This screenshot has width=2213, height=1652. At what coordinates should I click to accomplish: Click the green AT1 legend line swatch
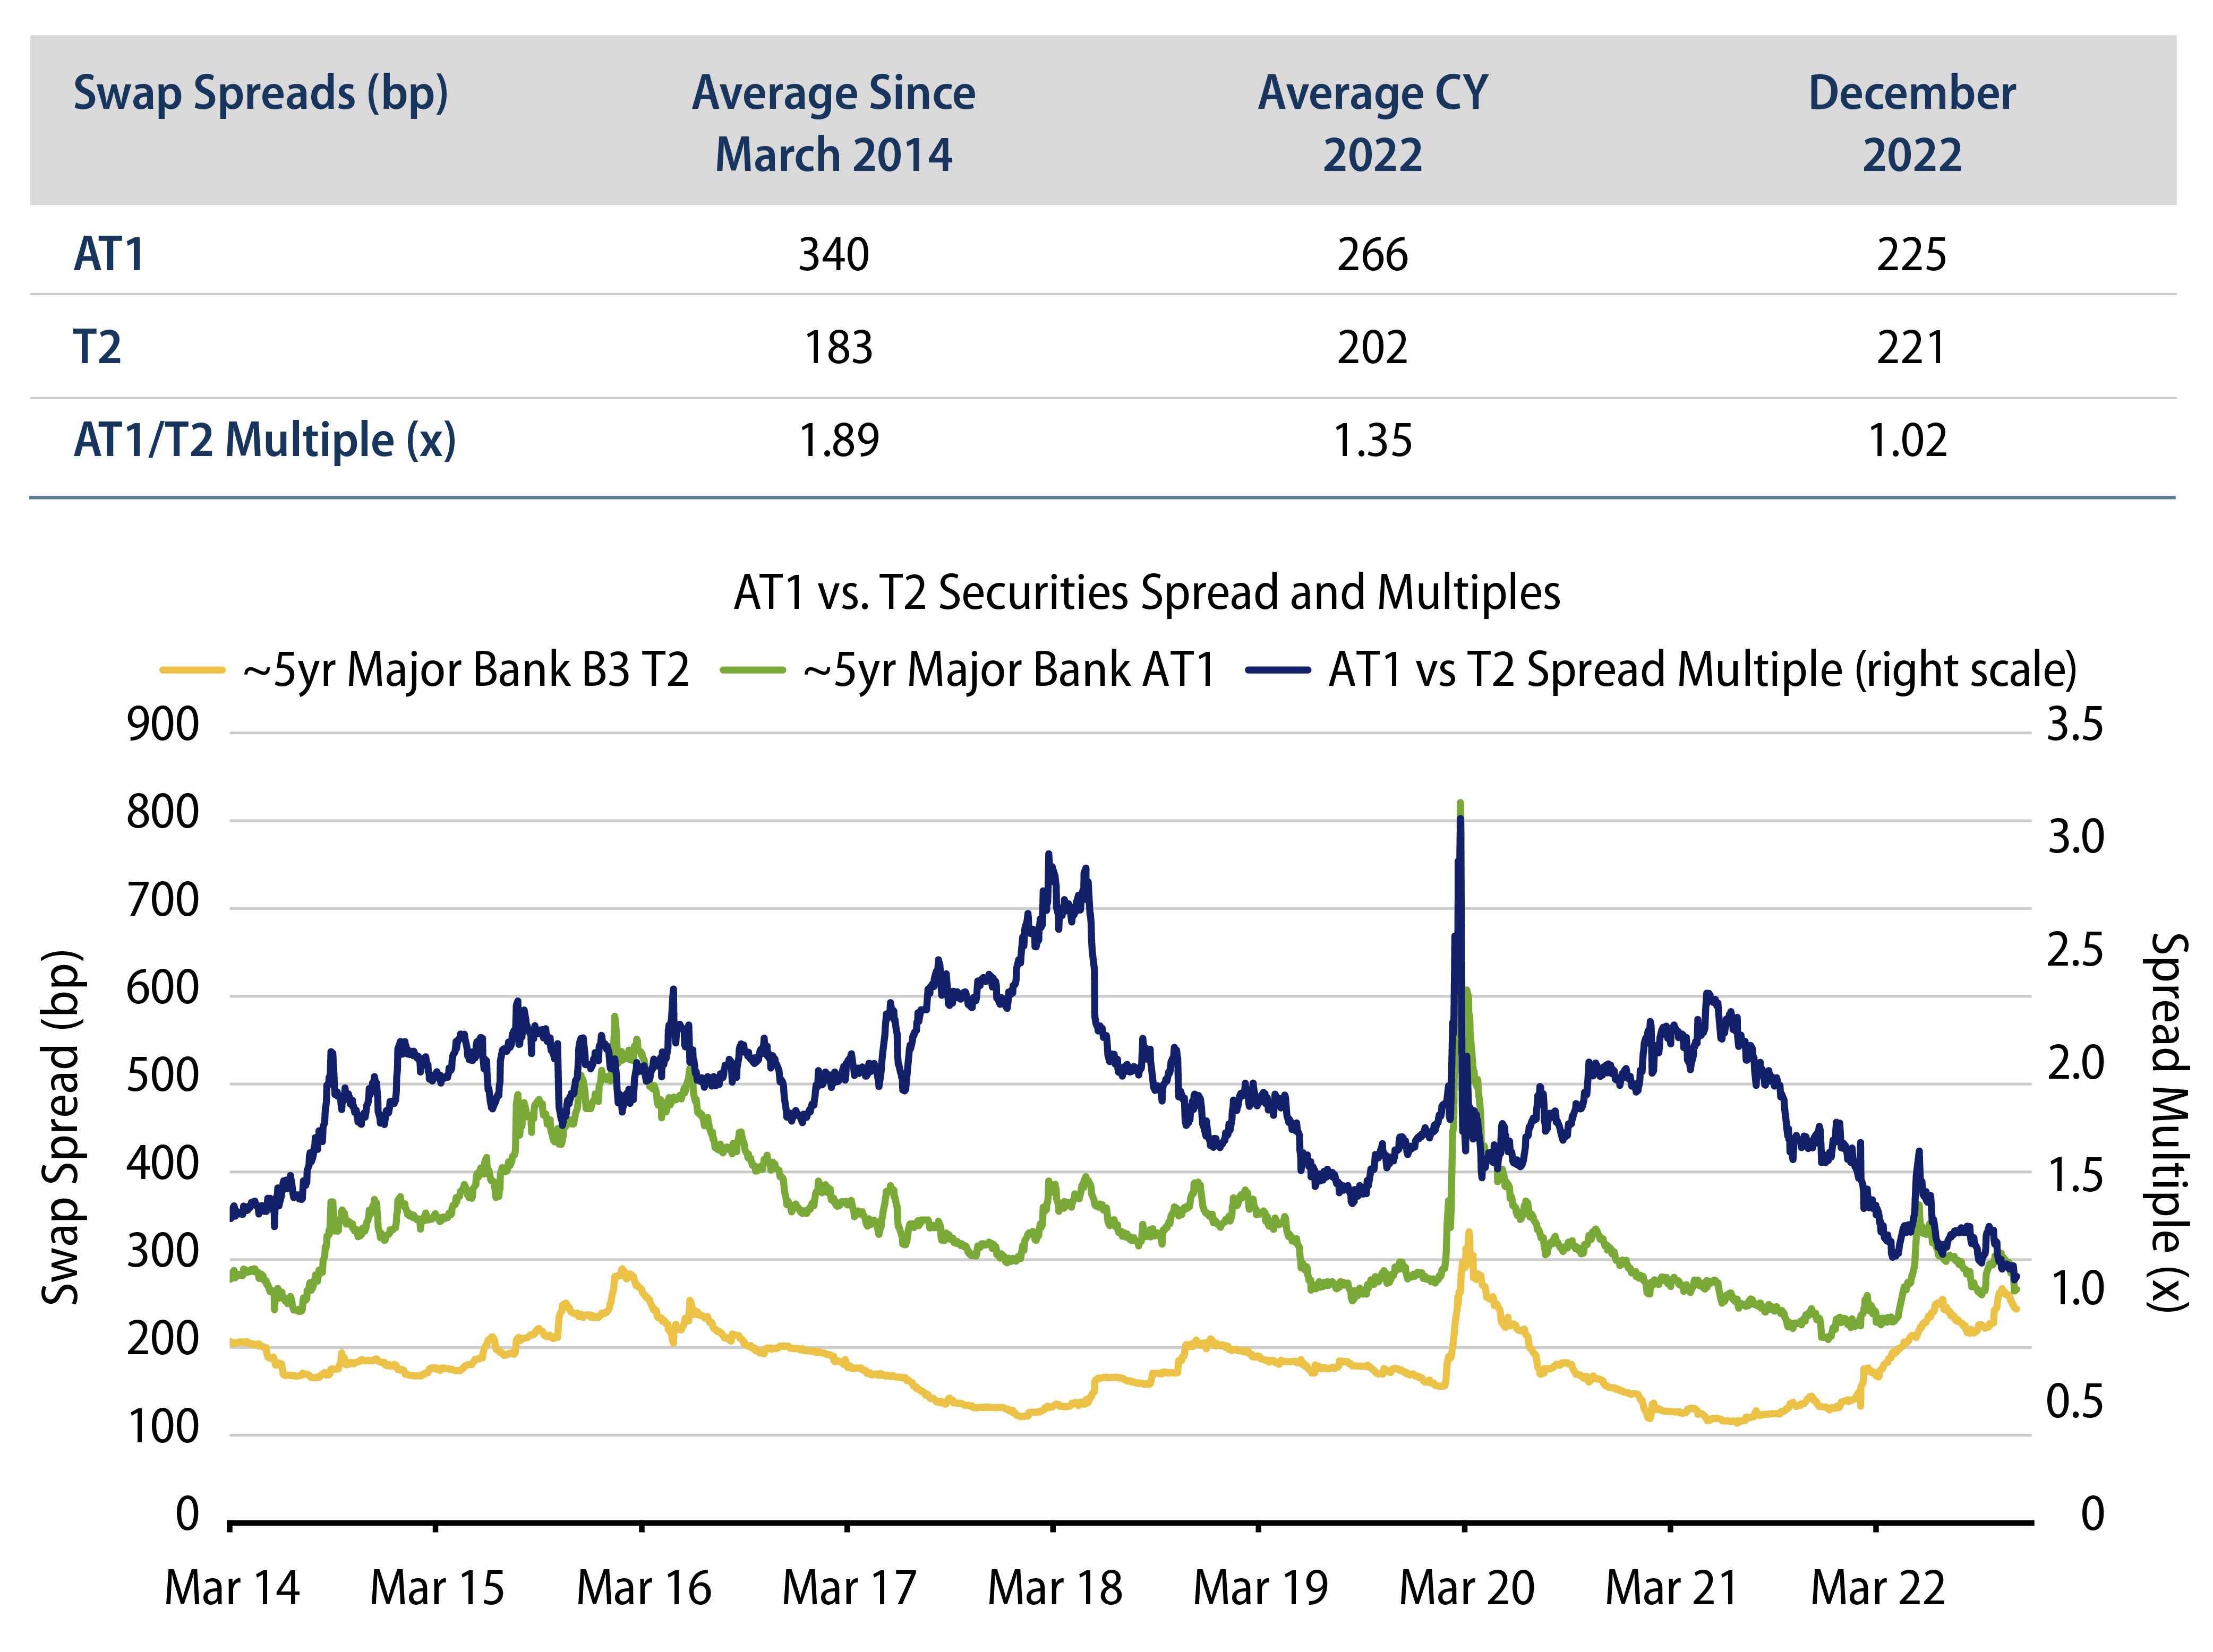753,670
